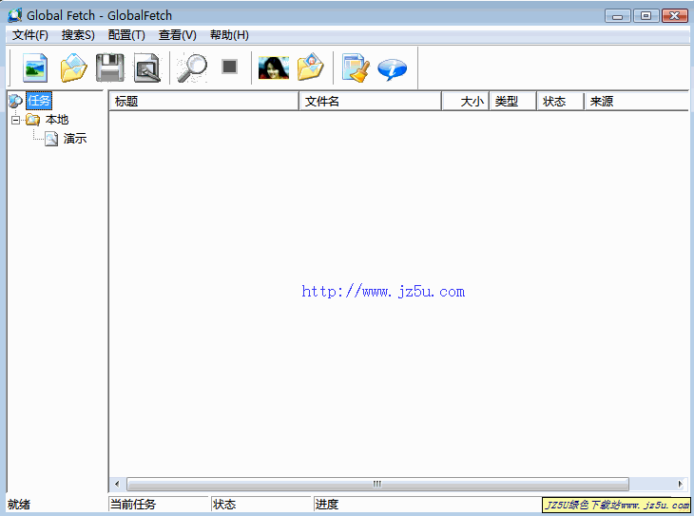
Task: Click the 就绪 status bar text
Action: 19,504
